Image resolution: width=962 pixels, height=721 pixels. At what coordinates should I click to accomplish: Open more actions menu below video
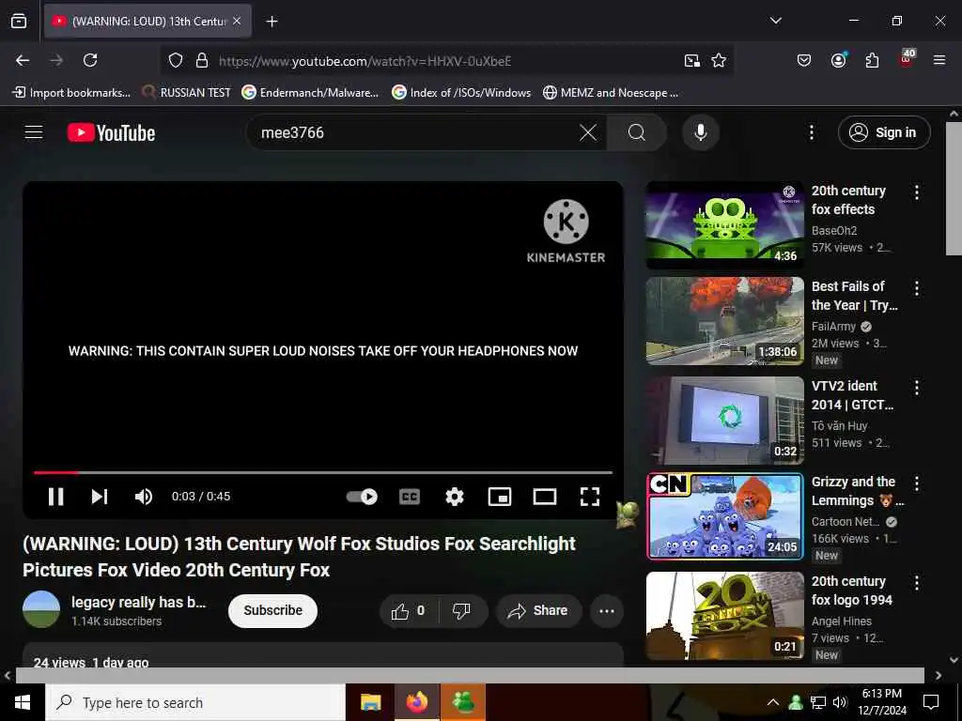click(607, 610)
